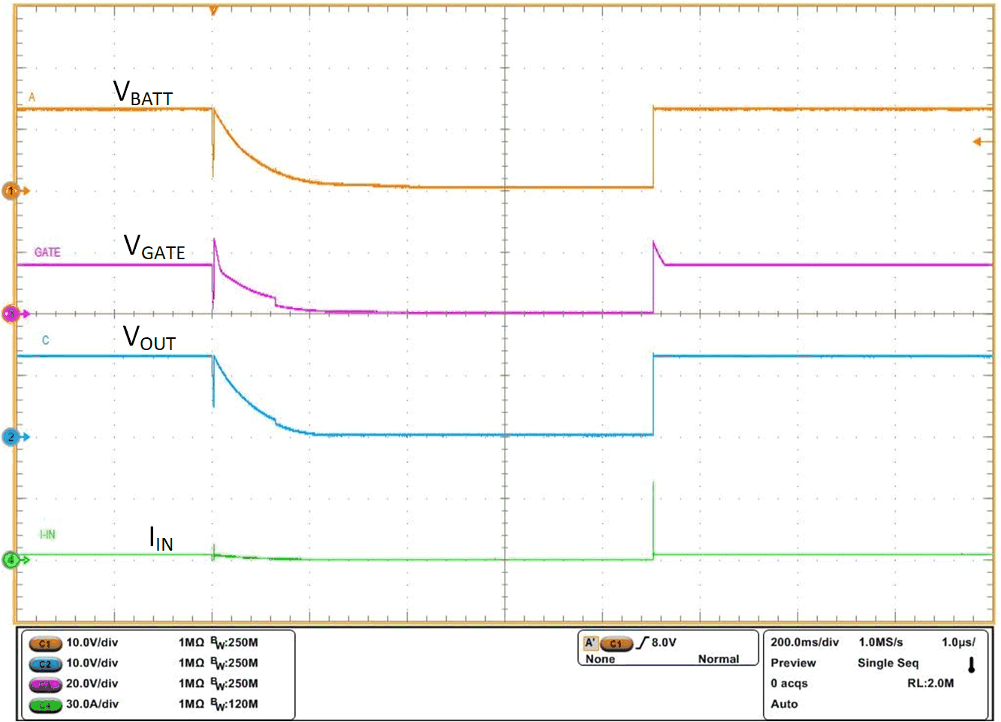The image size is (1001, 722).
Task: Click C2's 10.0V/div scale value
Action: click(x=92, y=663)
